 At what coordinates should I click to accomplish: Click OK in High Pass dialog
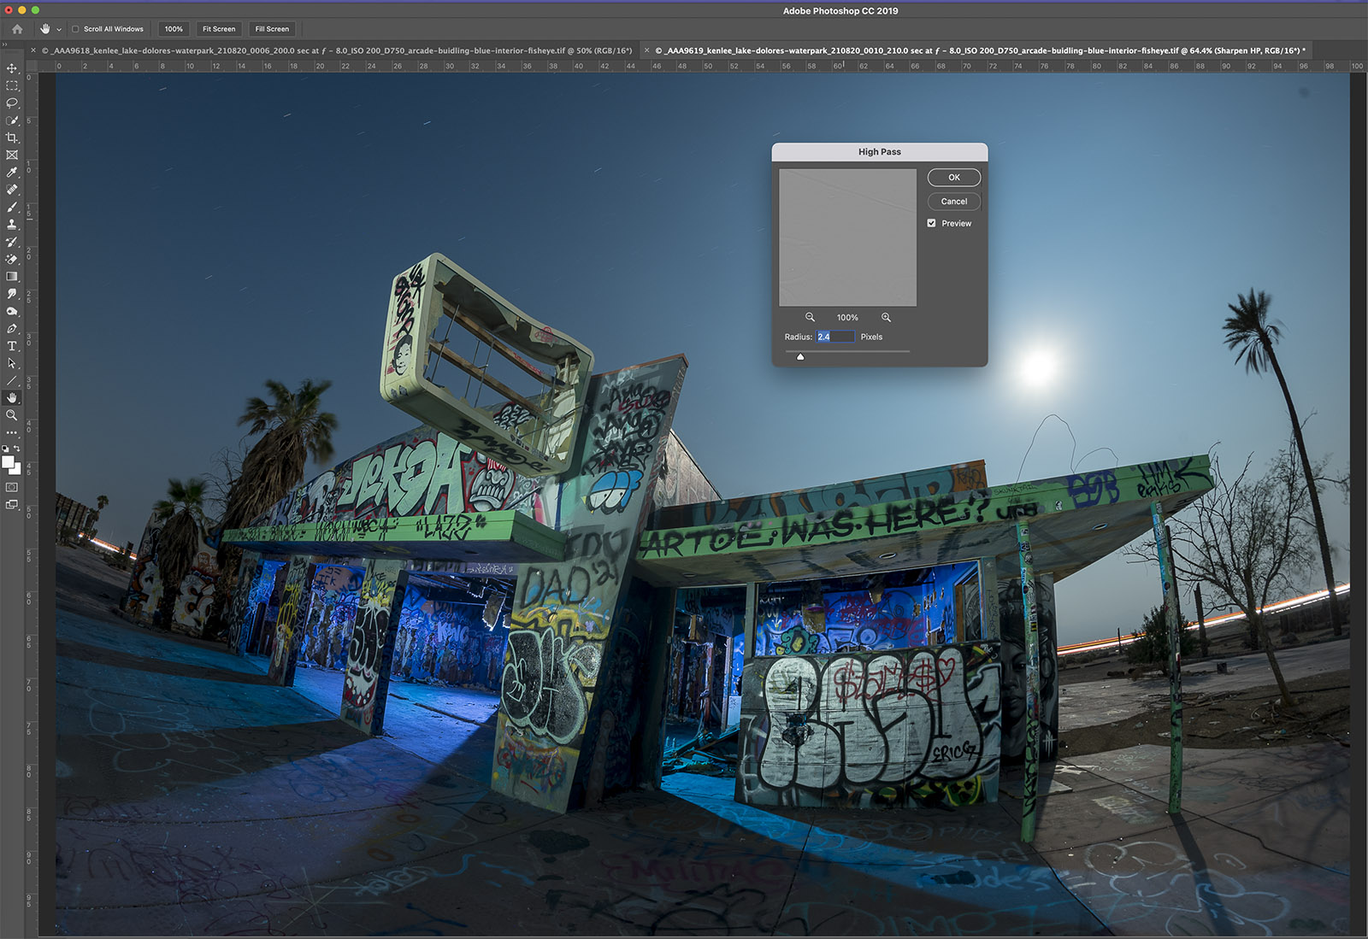(953, 178)
